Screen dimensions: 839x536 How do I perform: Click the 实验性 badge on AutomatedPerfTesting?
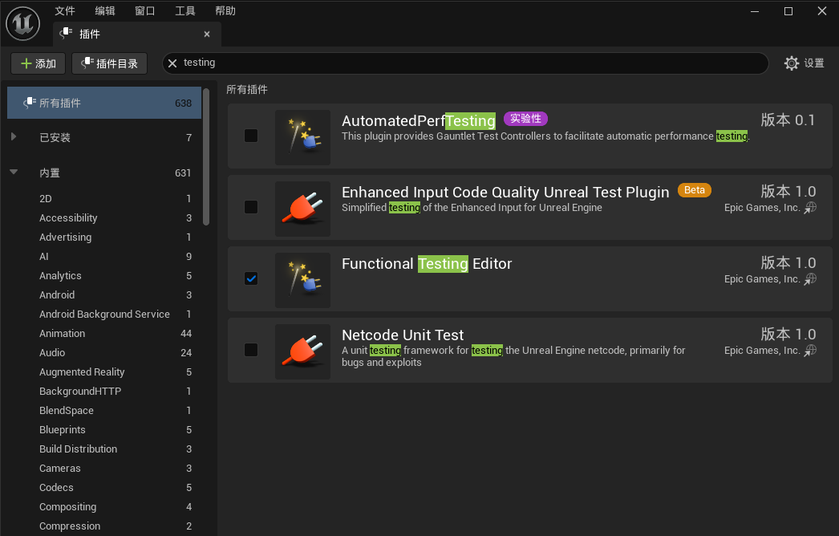[525, 118]
